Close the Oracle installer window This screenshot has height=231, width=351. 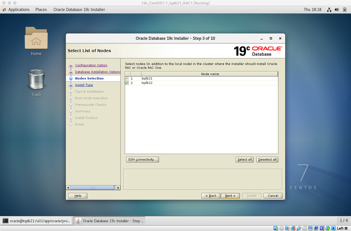pyautogui.click(x=280, y=38)
